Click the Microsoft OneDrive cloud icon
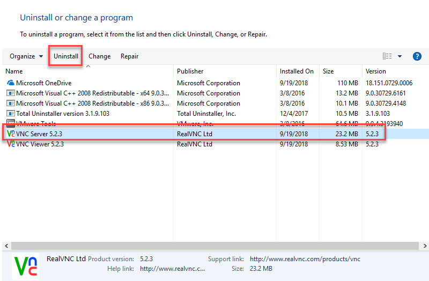The image size is (429, 281). click(10, 83)
